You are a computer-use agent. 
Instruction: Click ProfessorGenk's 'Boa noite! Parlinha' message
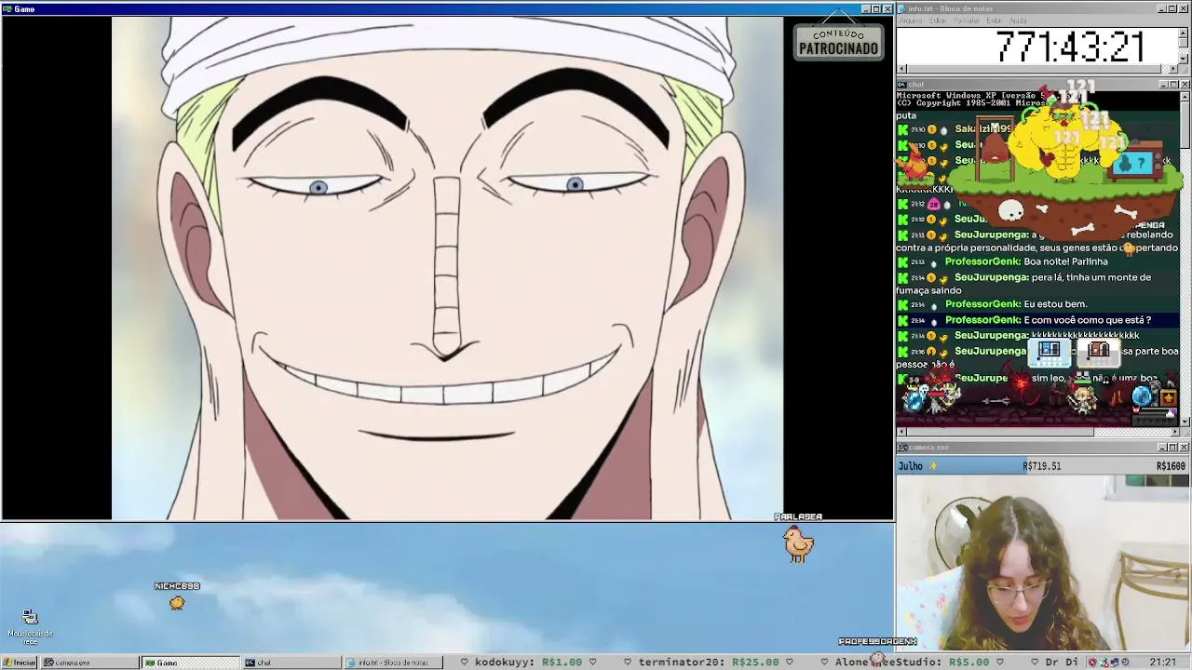tap(1026, 261)
